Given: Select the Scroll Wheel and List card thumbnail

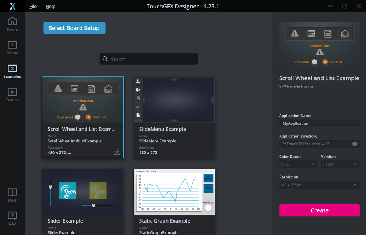Looking at the screenshot, I should point(83,100).
